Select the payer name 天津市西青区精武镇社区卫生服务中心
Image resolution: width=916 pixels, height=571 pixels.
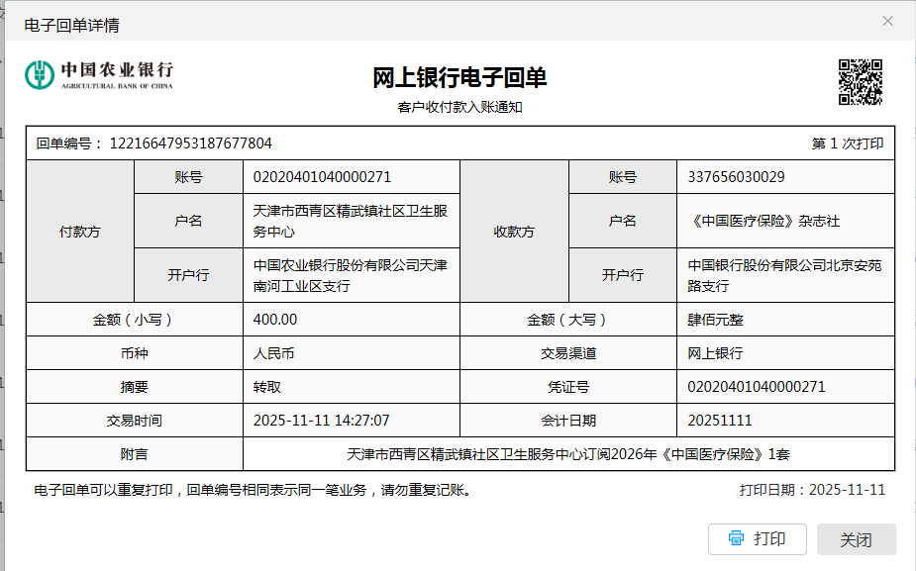pos(351,222)
